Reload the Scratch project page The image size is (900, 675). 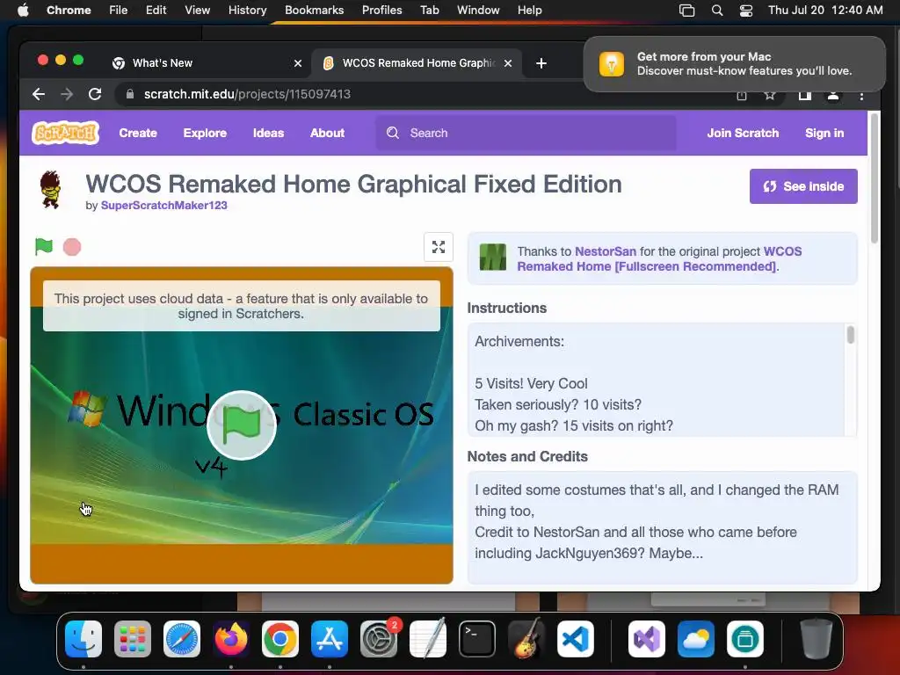95,94
